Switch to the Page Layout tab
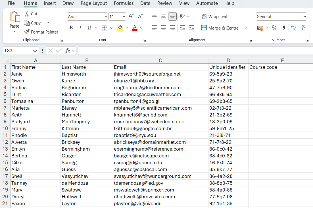 [x=94, y=3]
